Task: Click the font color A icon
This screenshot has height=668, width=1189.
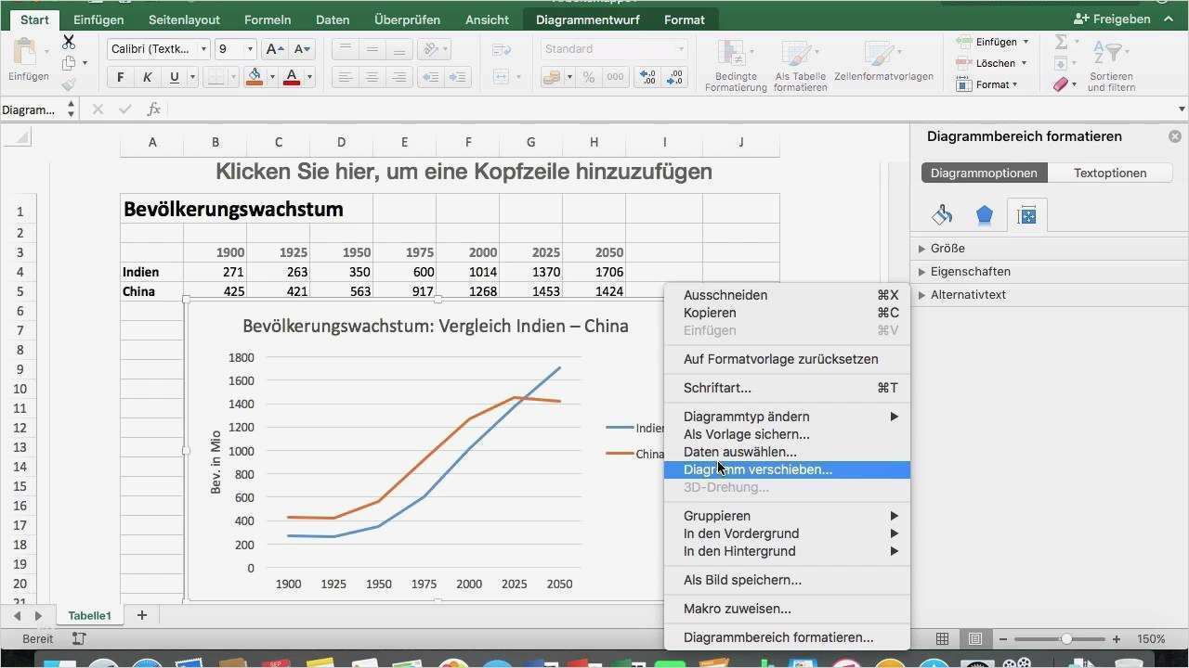Action: click(292, 77)
